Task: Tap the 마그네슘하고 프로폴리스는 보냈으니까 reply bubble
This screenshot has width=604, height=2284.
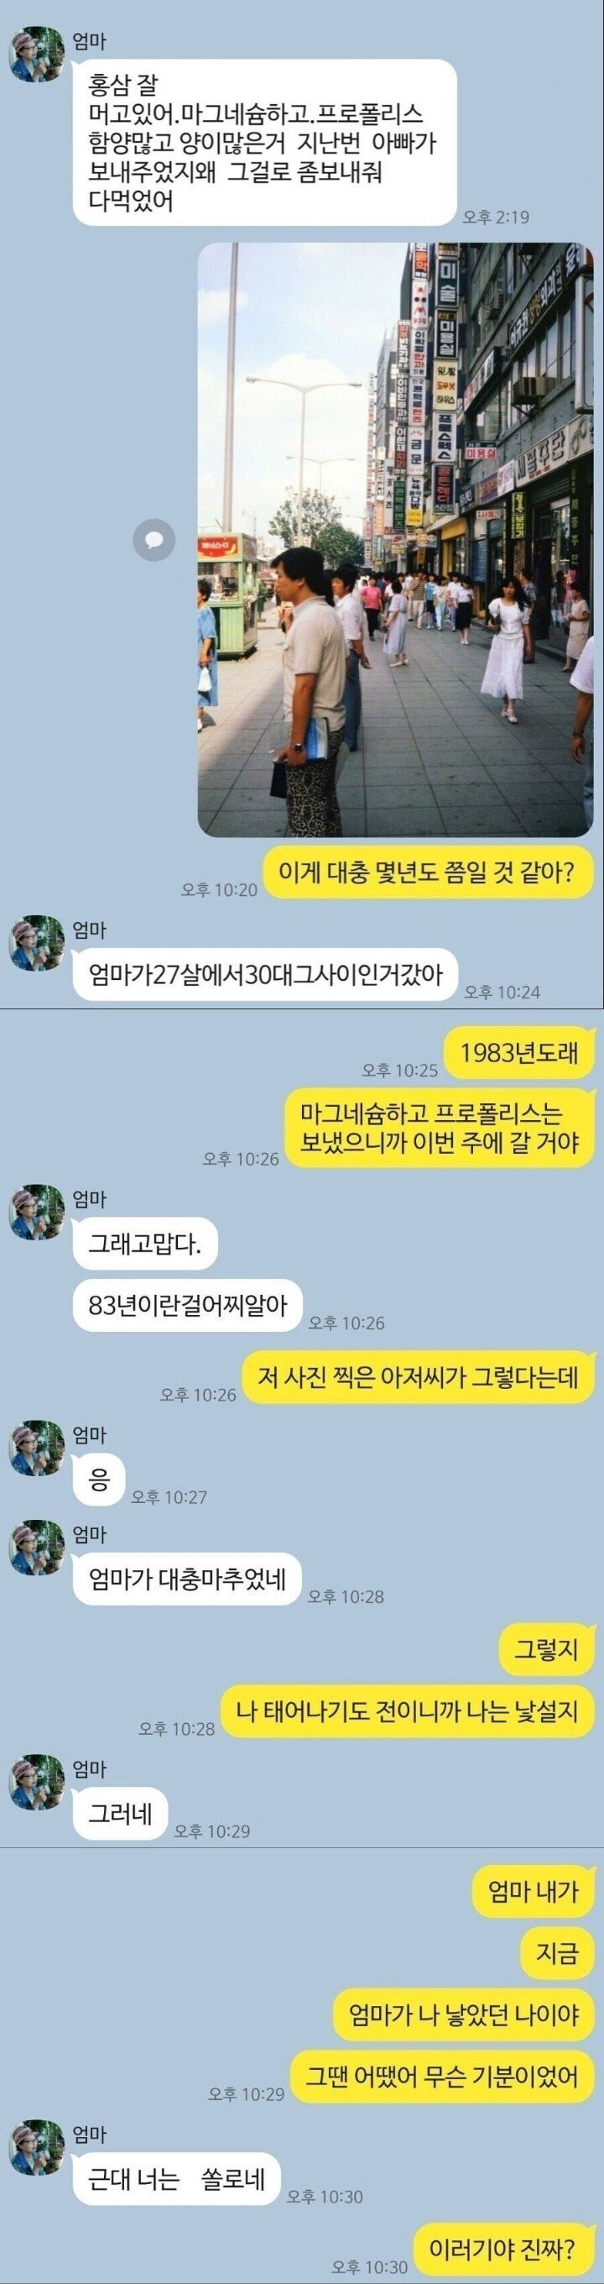Action: click(440, 1128)
